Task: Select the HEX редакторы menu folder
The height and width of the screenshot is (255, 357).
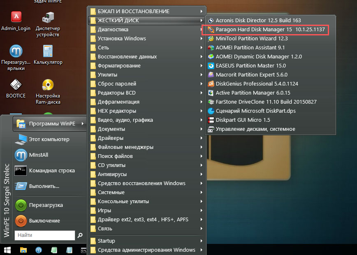Action: point(146,111)
